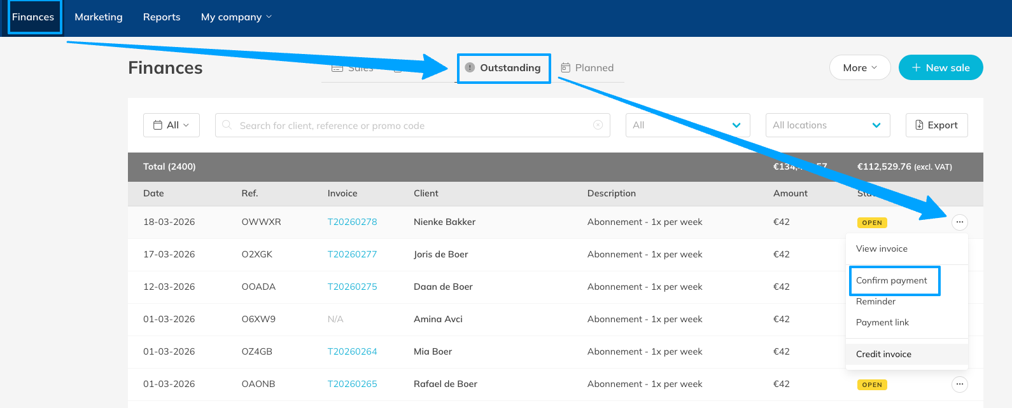The width and height of the screenshot is (1012, 408).
Task: Open the All locations dropdown
Action: point(827,125)
